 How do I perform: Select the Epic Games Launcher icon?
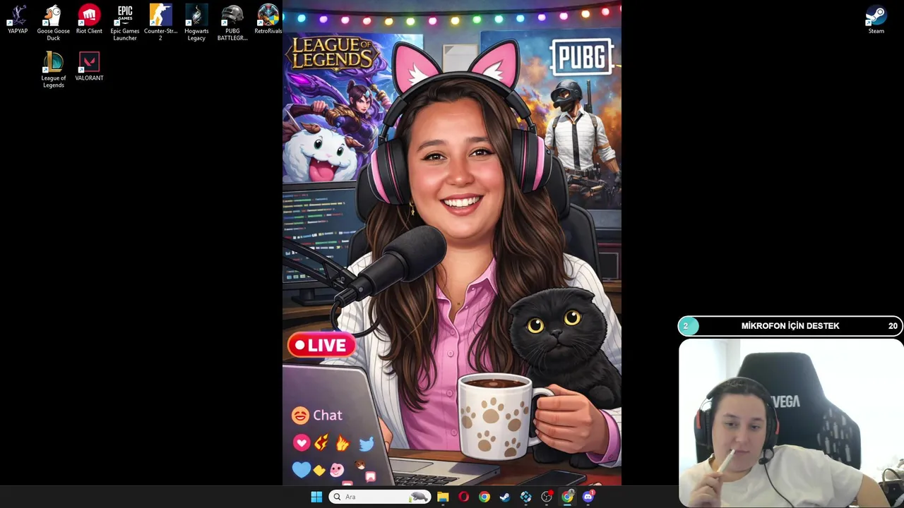tap(125, 23)
